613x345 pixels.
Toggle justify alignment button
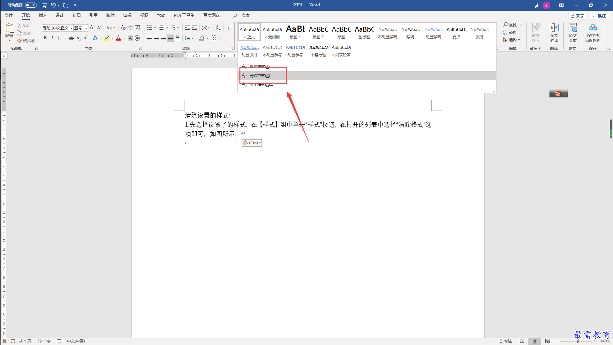pyautogui.click(x=170, y=38)
